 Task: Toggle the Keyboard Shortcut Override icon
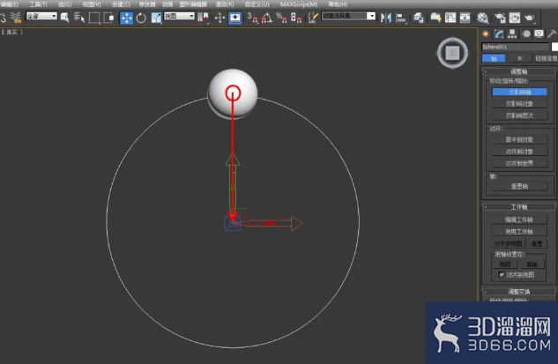tap(234, 18)
